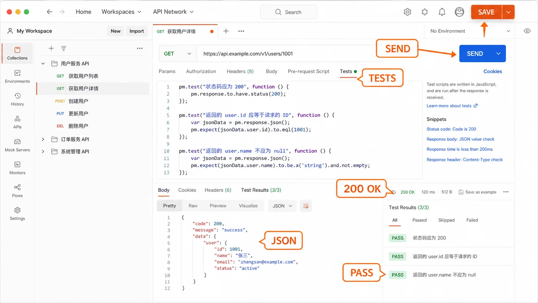Viewport: 538px width, 303px height.
Task: Click the integrations icon beside the gear
Action: pyautogui.click(x=425, y=12)
